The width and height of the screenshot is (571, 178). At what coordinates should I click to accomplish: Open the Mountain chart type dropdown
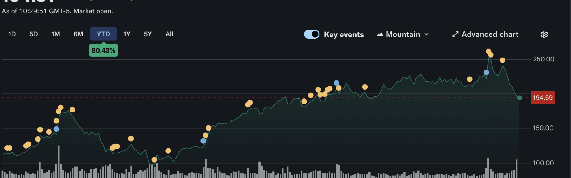click(x=403, y=34)
